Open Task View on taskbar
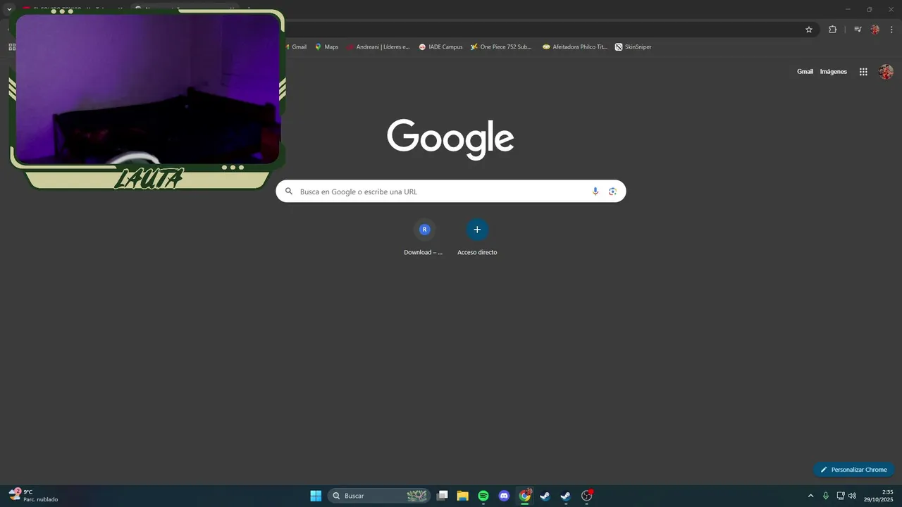Screen dimensions: 902x507 click(443, 496)
